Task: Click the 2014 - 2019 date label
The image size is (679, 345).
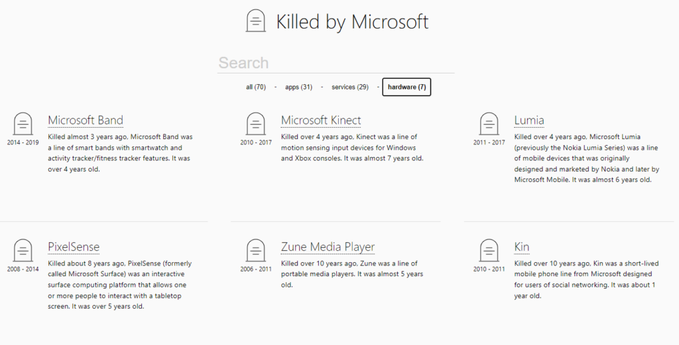Action: (x=23, y=142)
